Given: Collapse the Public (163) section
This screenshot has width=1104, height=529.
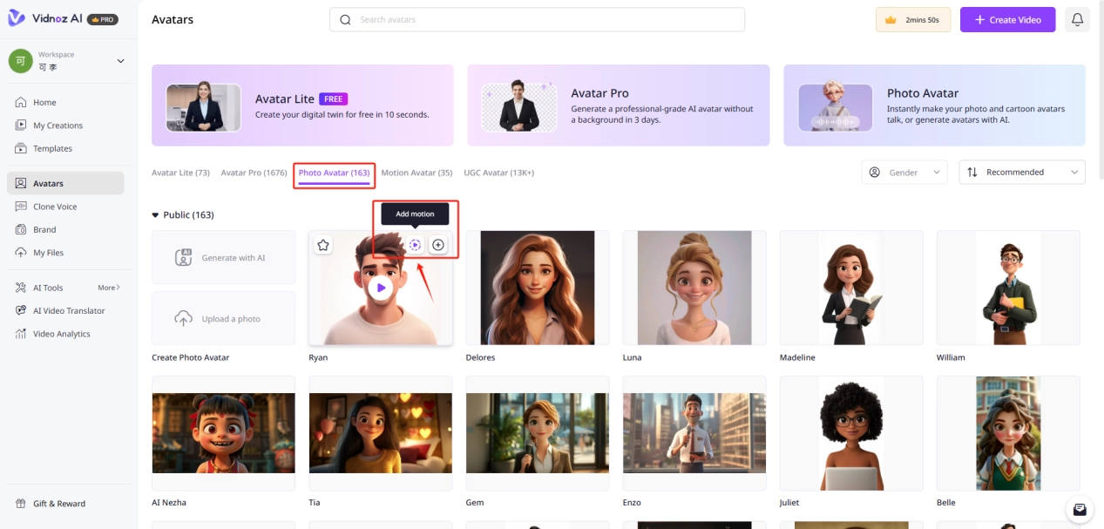Looking at the screenshot, I should [x=156, y=215].
